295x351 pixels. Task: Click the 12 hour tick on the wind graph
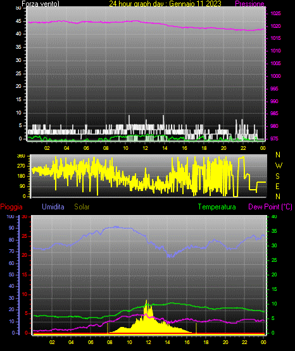coord(145,148)
